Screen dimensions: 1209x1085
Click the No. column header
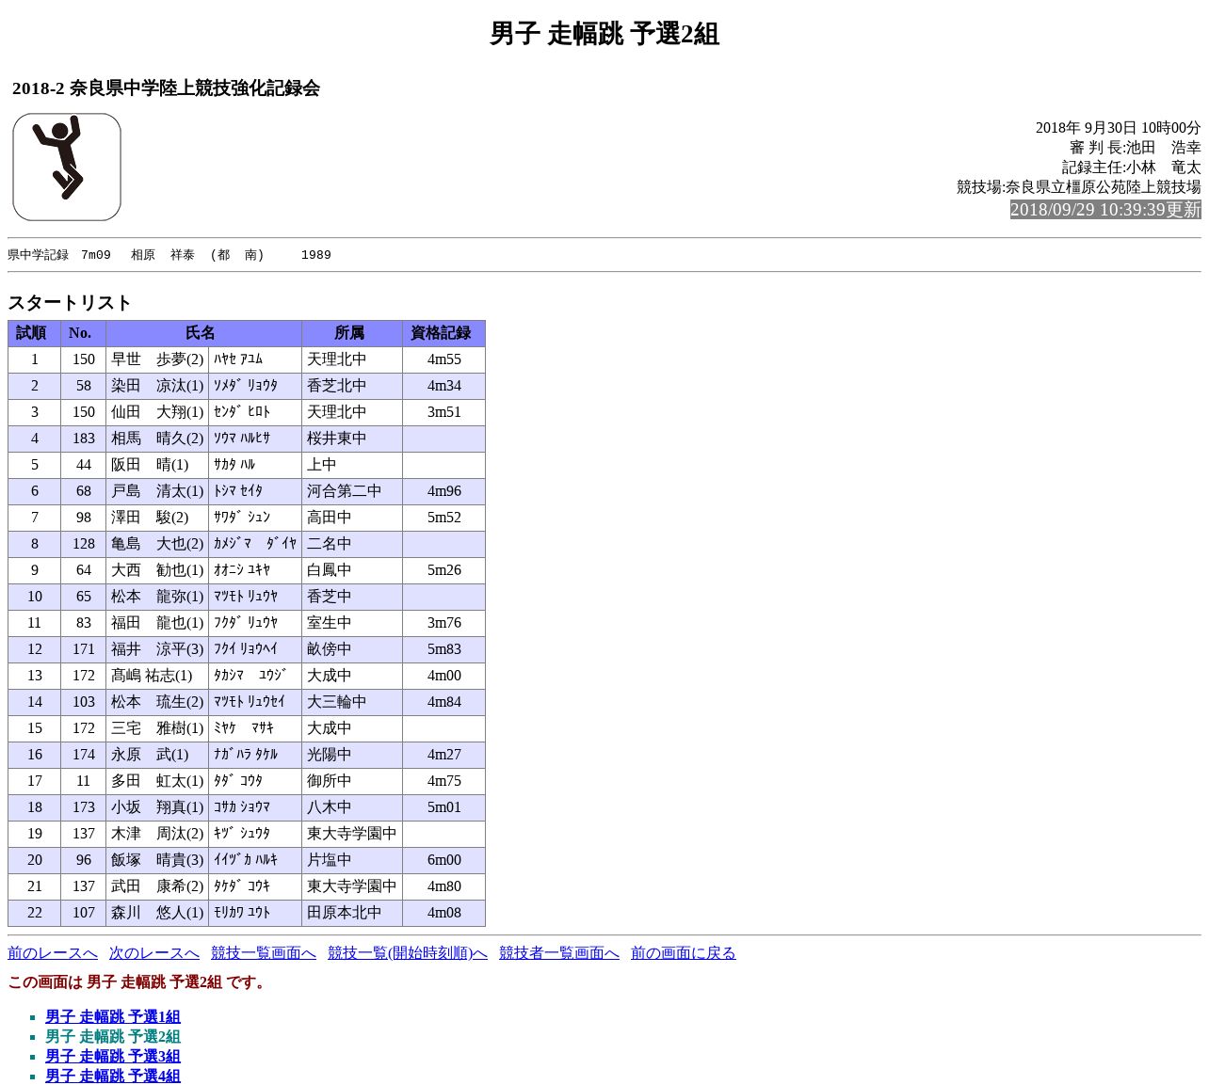click(84, 333)
